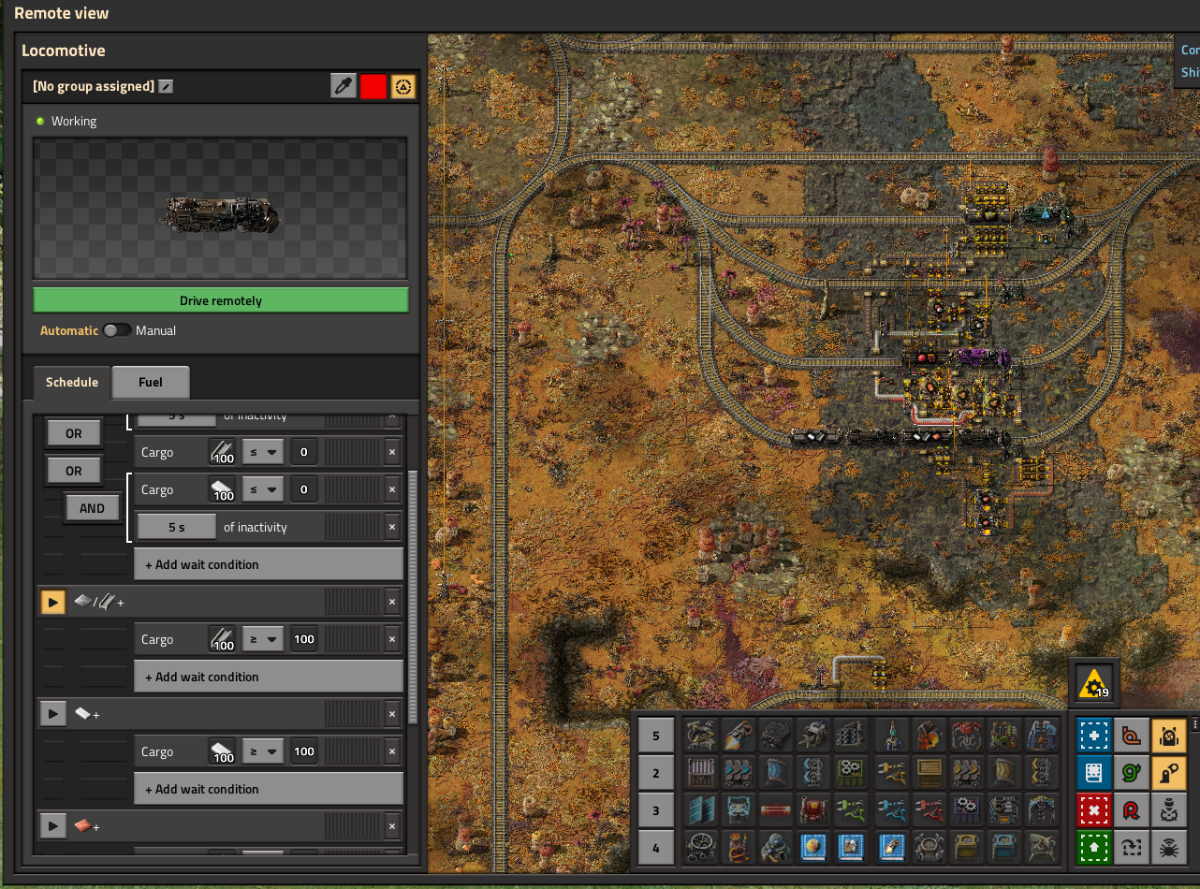This screenshot has height=889, width=1200.
Task: Click the red R shortcut icon
Action: click(x=1132, y=810)
